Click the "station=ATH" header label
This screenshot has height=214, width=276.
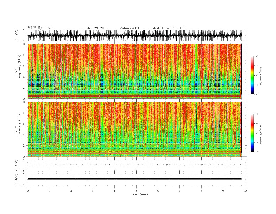(129, 28)
